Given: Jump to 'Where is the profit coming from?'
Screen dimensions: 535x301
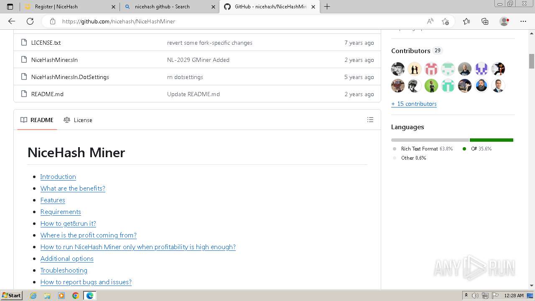Looking at the screenshot, I should 89,235.
